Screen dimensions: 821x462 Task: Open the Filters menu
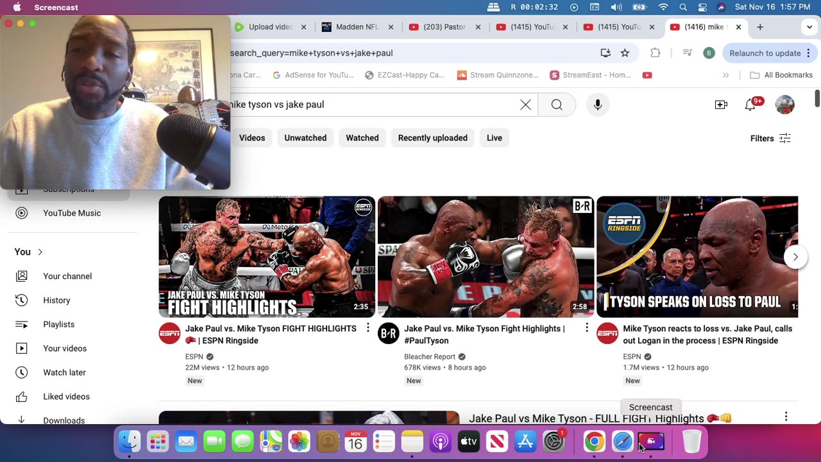tap(770, 138)
